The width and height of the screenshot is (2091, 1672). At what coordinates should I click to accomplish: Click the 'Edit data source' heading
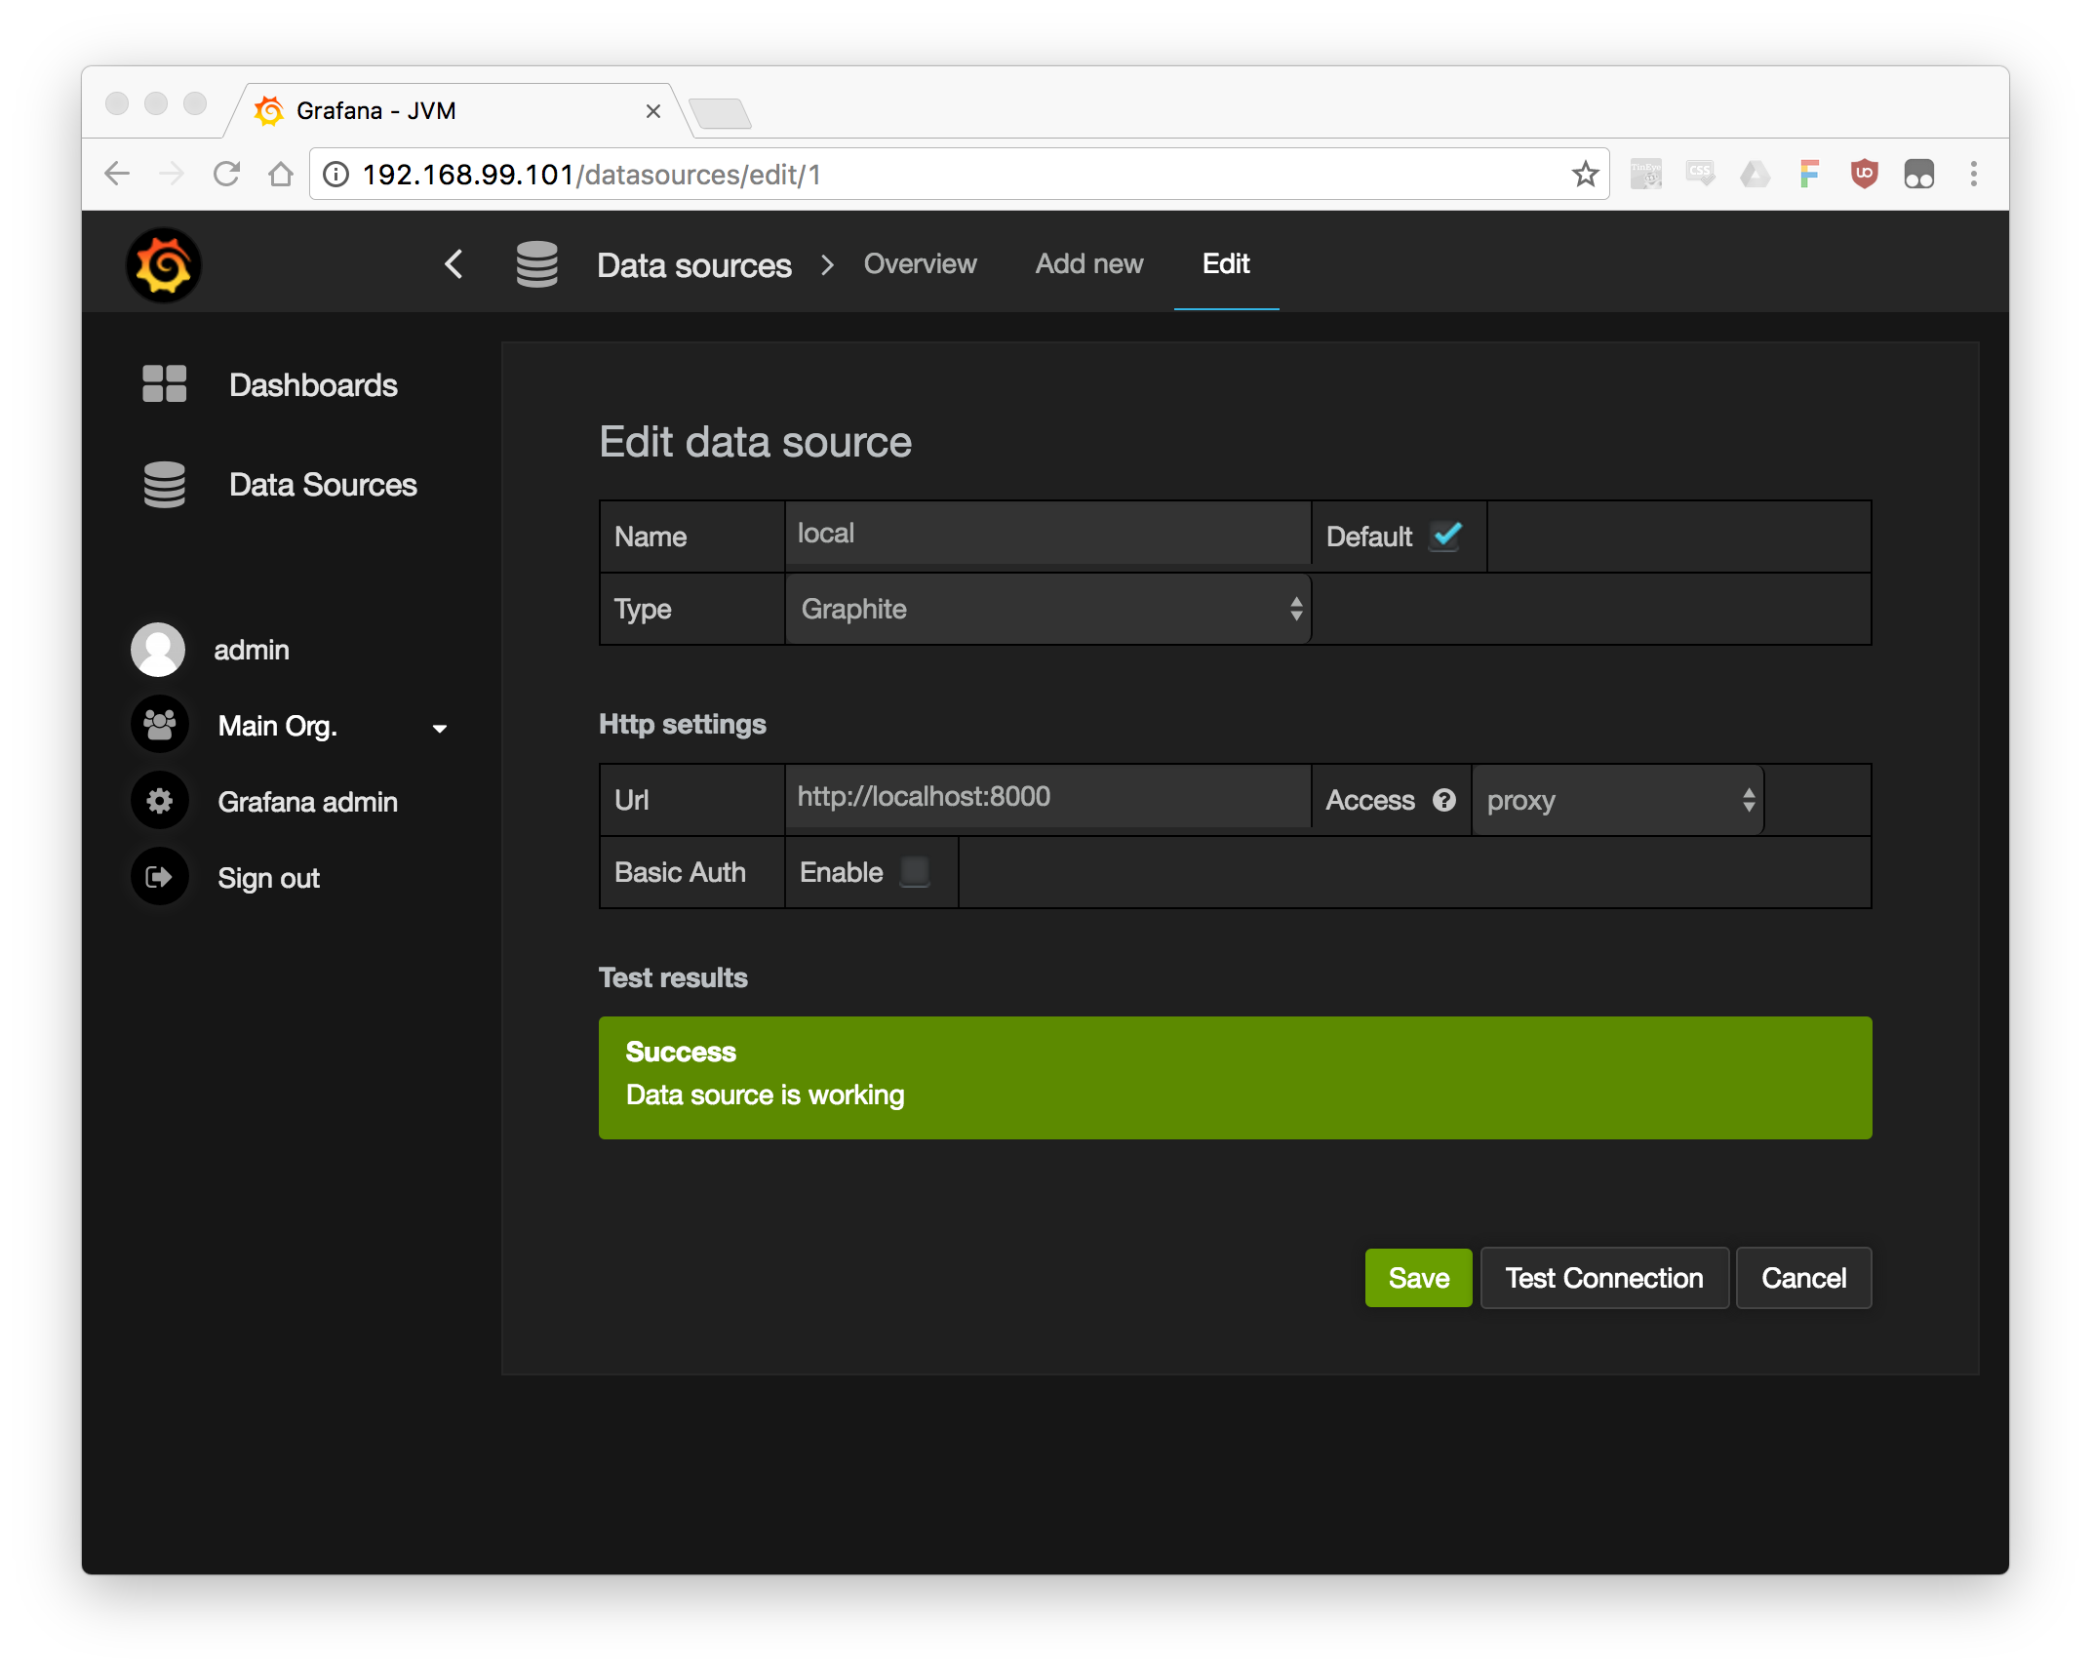click(x=755, y=442)
